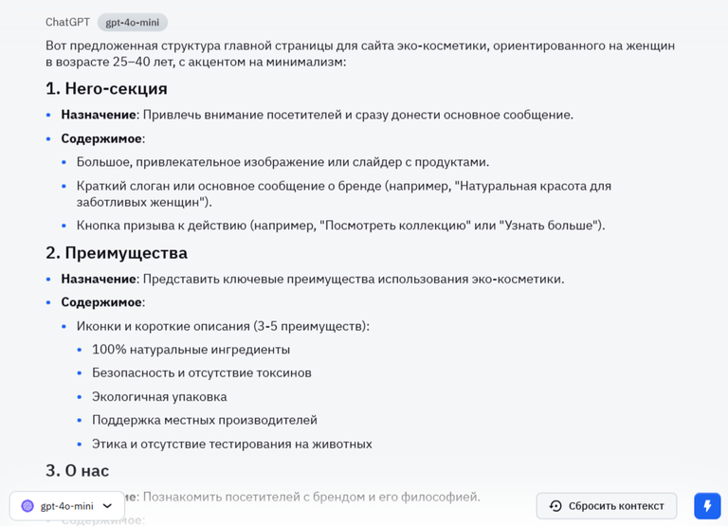The width and height of the screenshot is (728, 526).
Task: Click the heading 1. Hero-секция
Action: [x=106, y=88]
